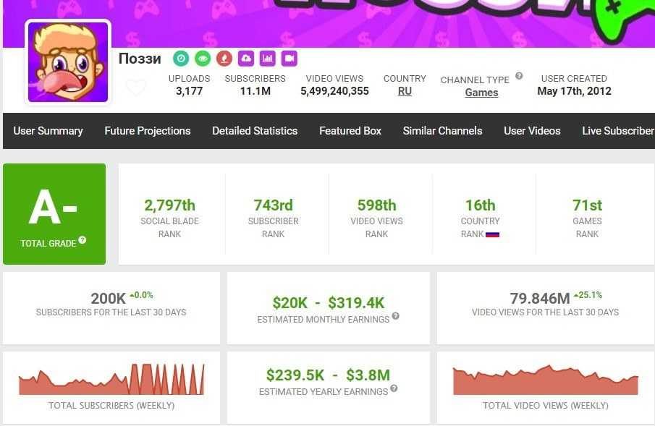Click the purple cloud upload icon
Viewport: 655px width, 426px height.
(x=246, y=59)
